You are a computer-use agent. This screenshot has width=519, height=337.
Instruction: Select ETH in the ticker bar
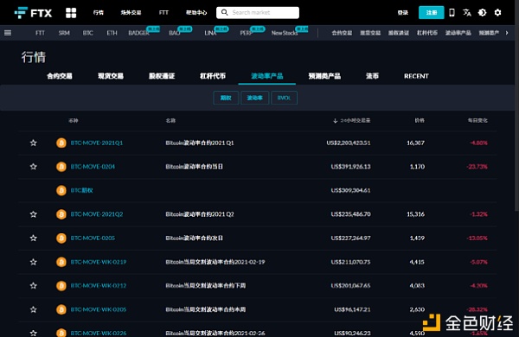[112, 33]
